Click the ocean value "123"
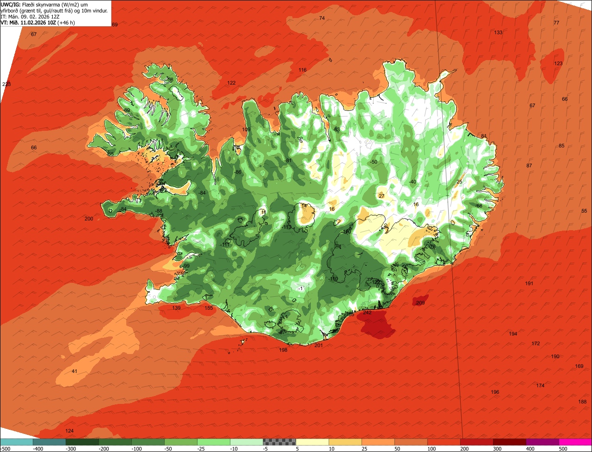 click(x=558, y=63)
